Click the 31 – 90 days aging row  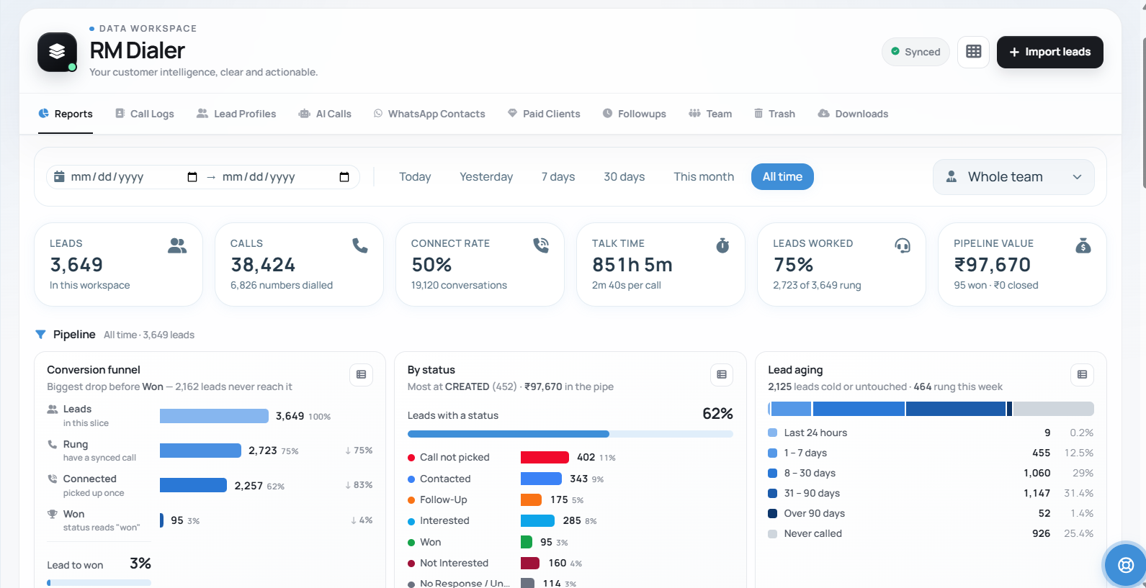(x=931, y=493)
